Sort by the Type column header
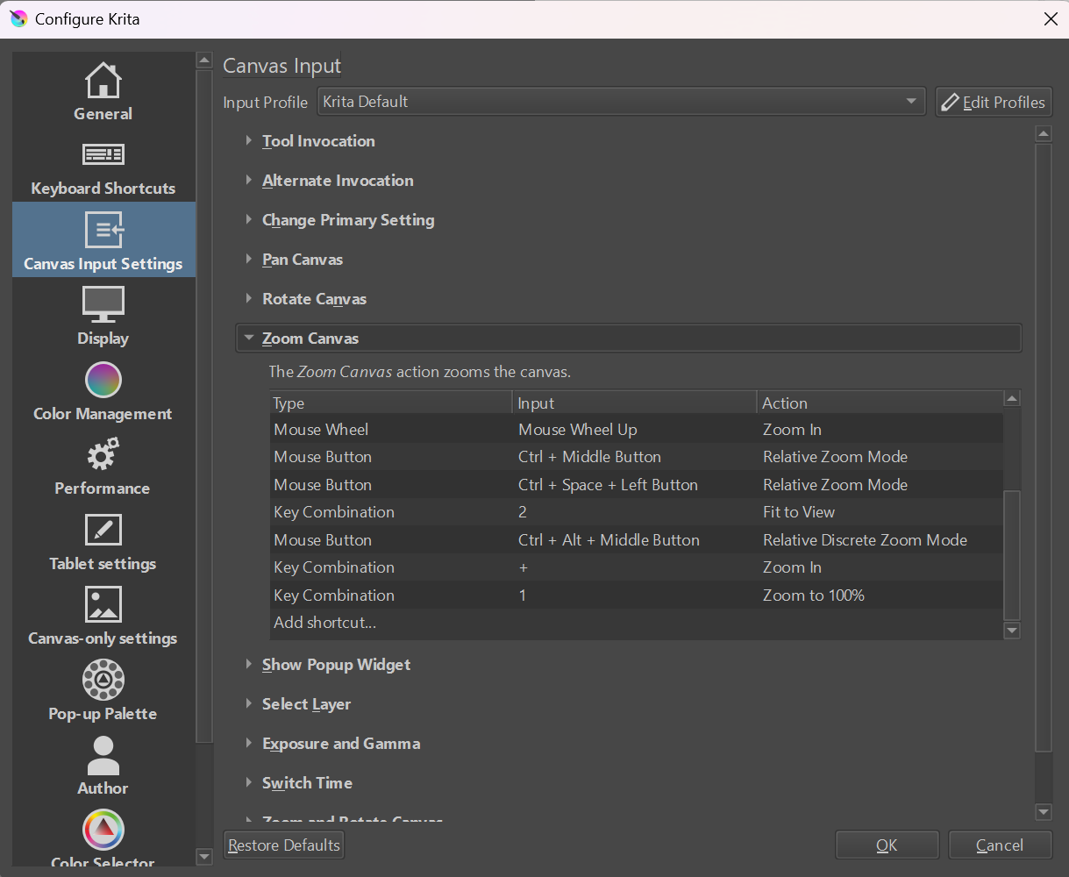The width and height of the screenshot is (1069, 877). (391, 403)
